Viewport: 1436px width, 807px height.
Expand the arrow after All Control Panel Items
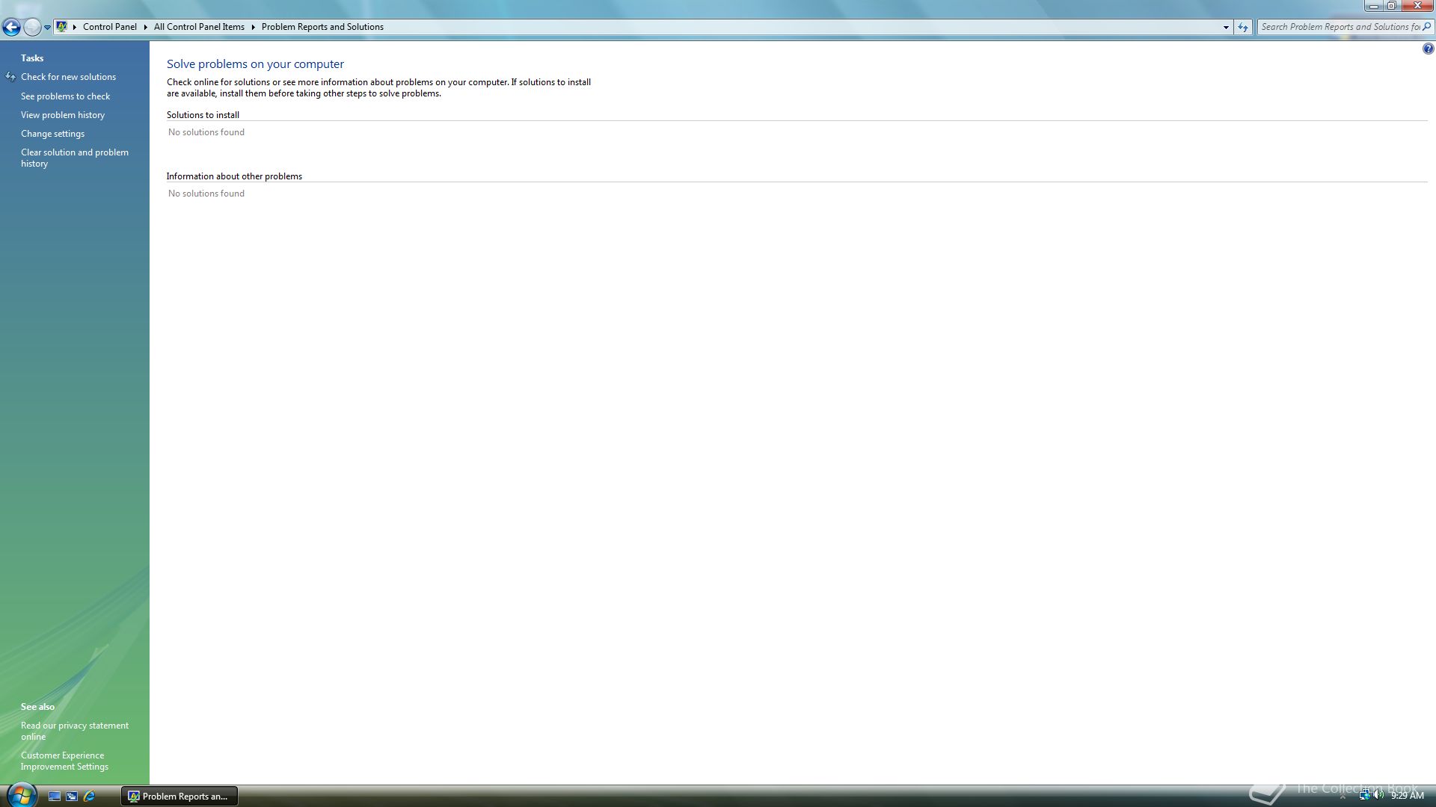coord(253,27)
